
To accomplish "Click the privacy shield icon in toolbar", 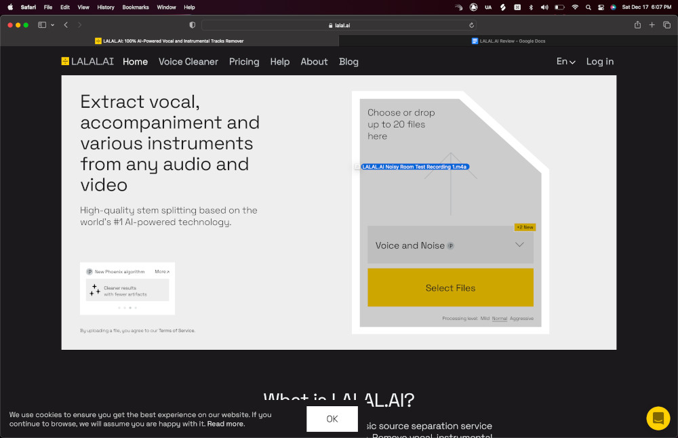I will 193,25.
